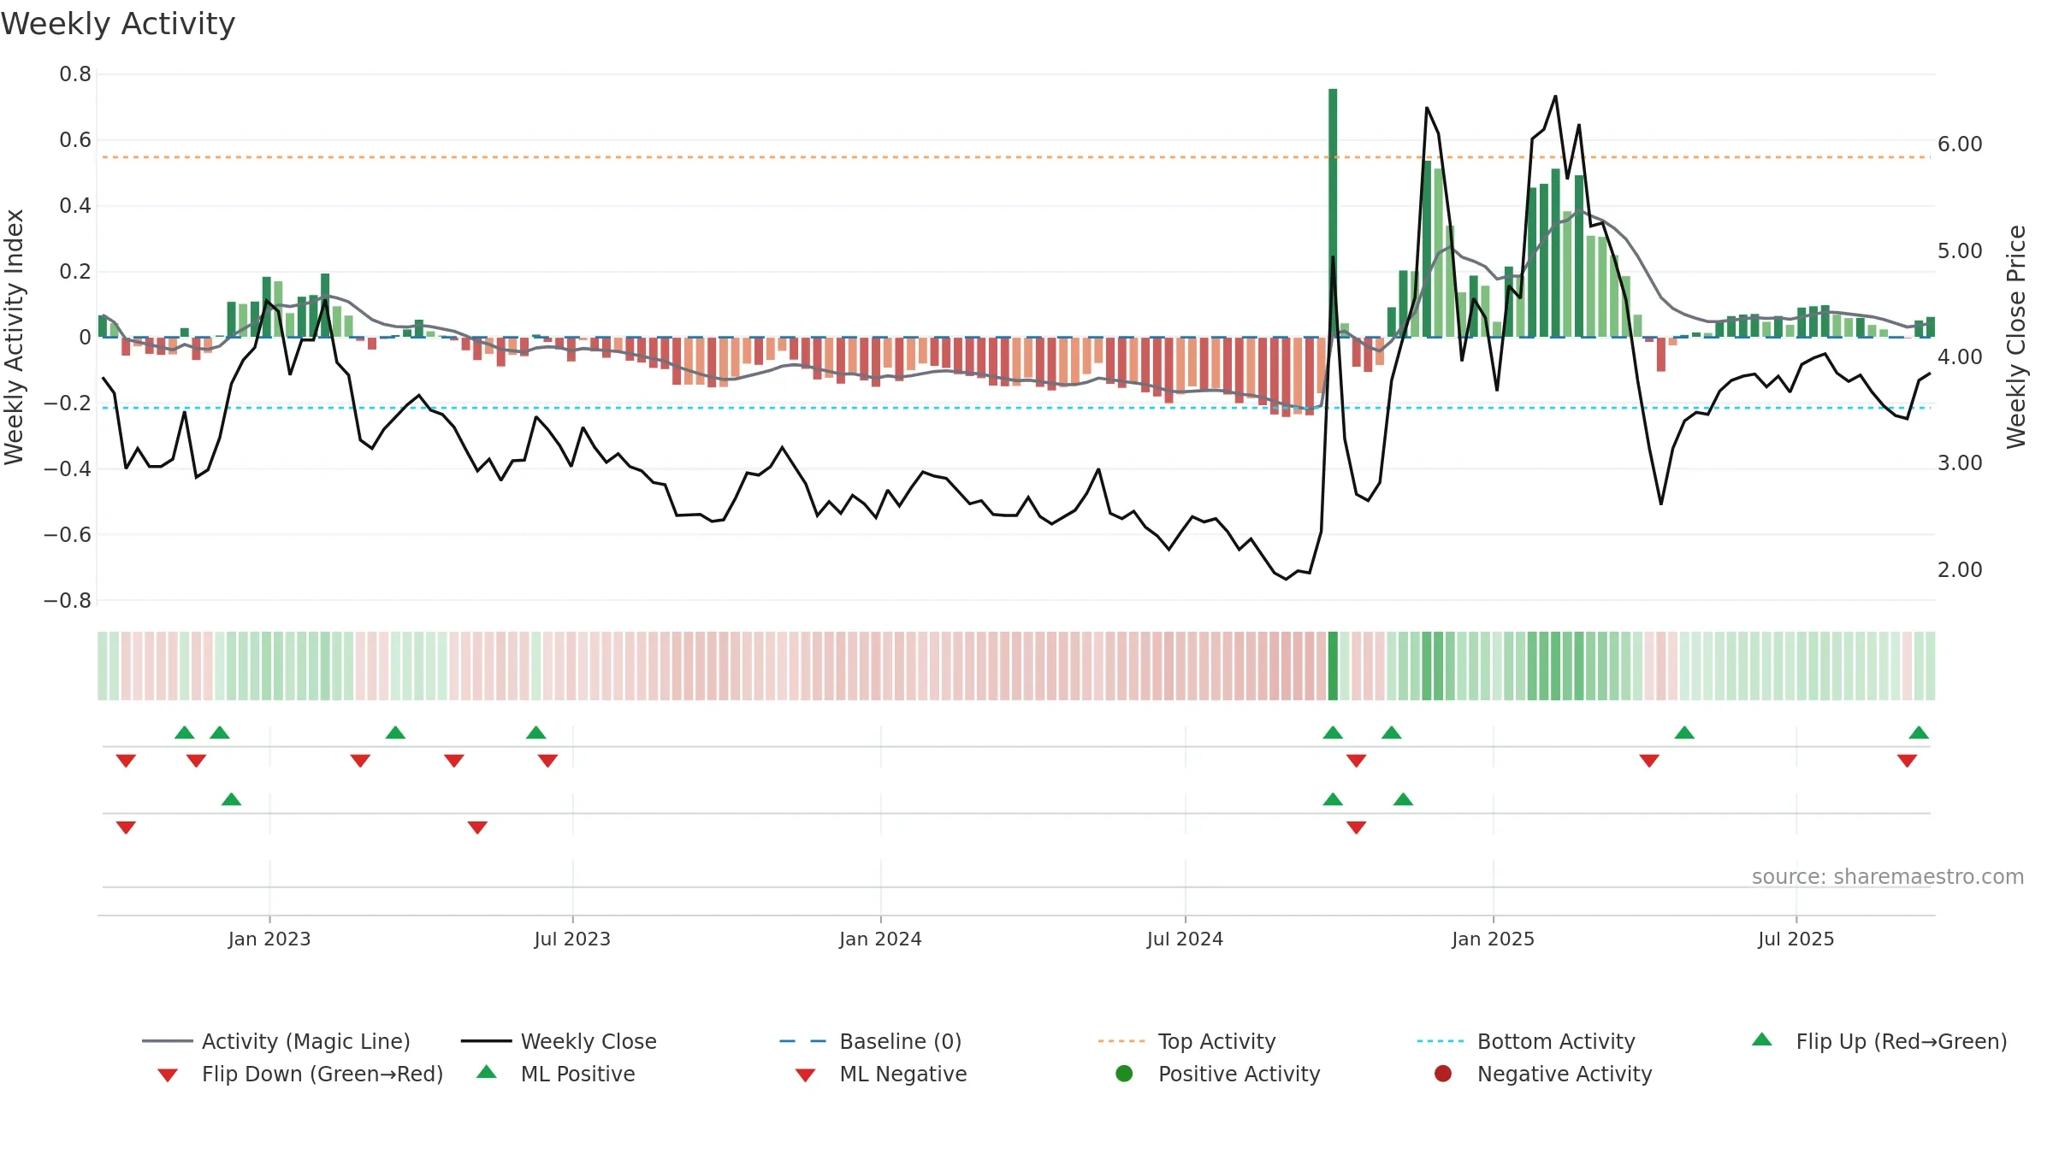This screenshot has width=2053, height=1154.
Task: Click the 'Jul 2025' x-axis label
Action: (x=1796, y=939)
